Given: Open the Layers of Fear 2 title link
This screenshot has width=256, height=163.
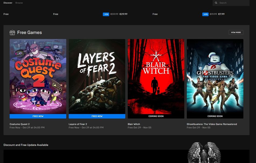Looking at the screenshot, I should (78, 124).
